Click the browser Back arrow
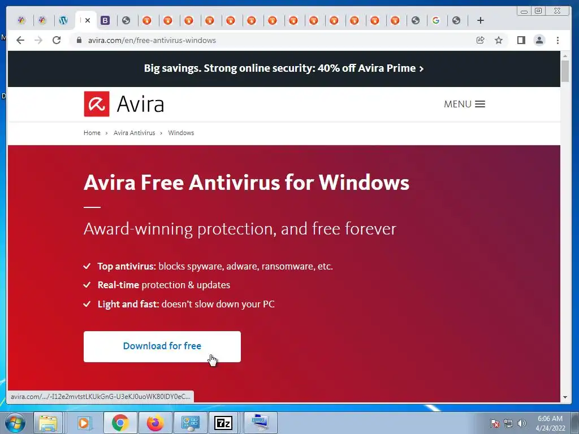Screen dimensions: 579x434 click(x=20, y=40)
